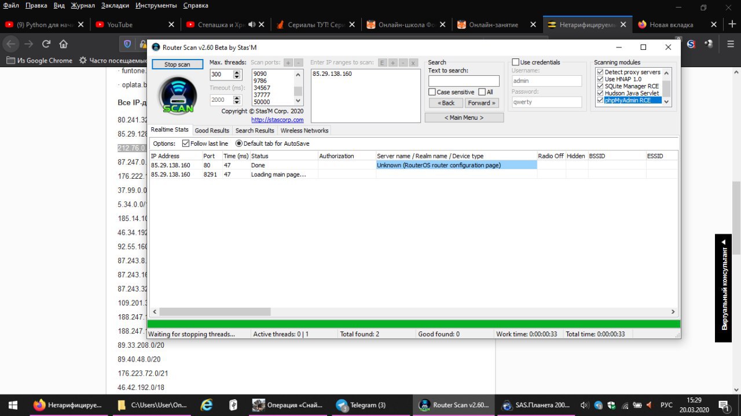Select the Default tab for AutoSave radio

239,143
